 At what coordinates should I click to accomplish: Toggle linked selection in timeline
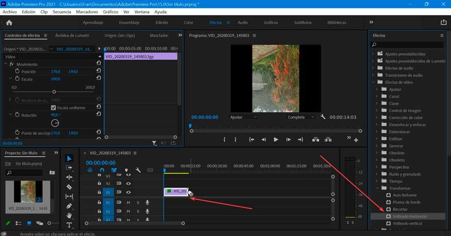click(114, 170)
